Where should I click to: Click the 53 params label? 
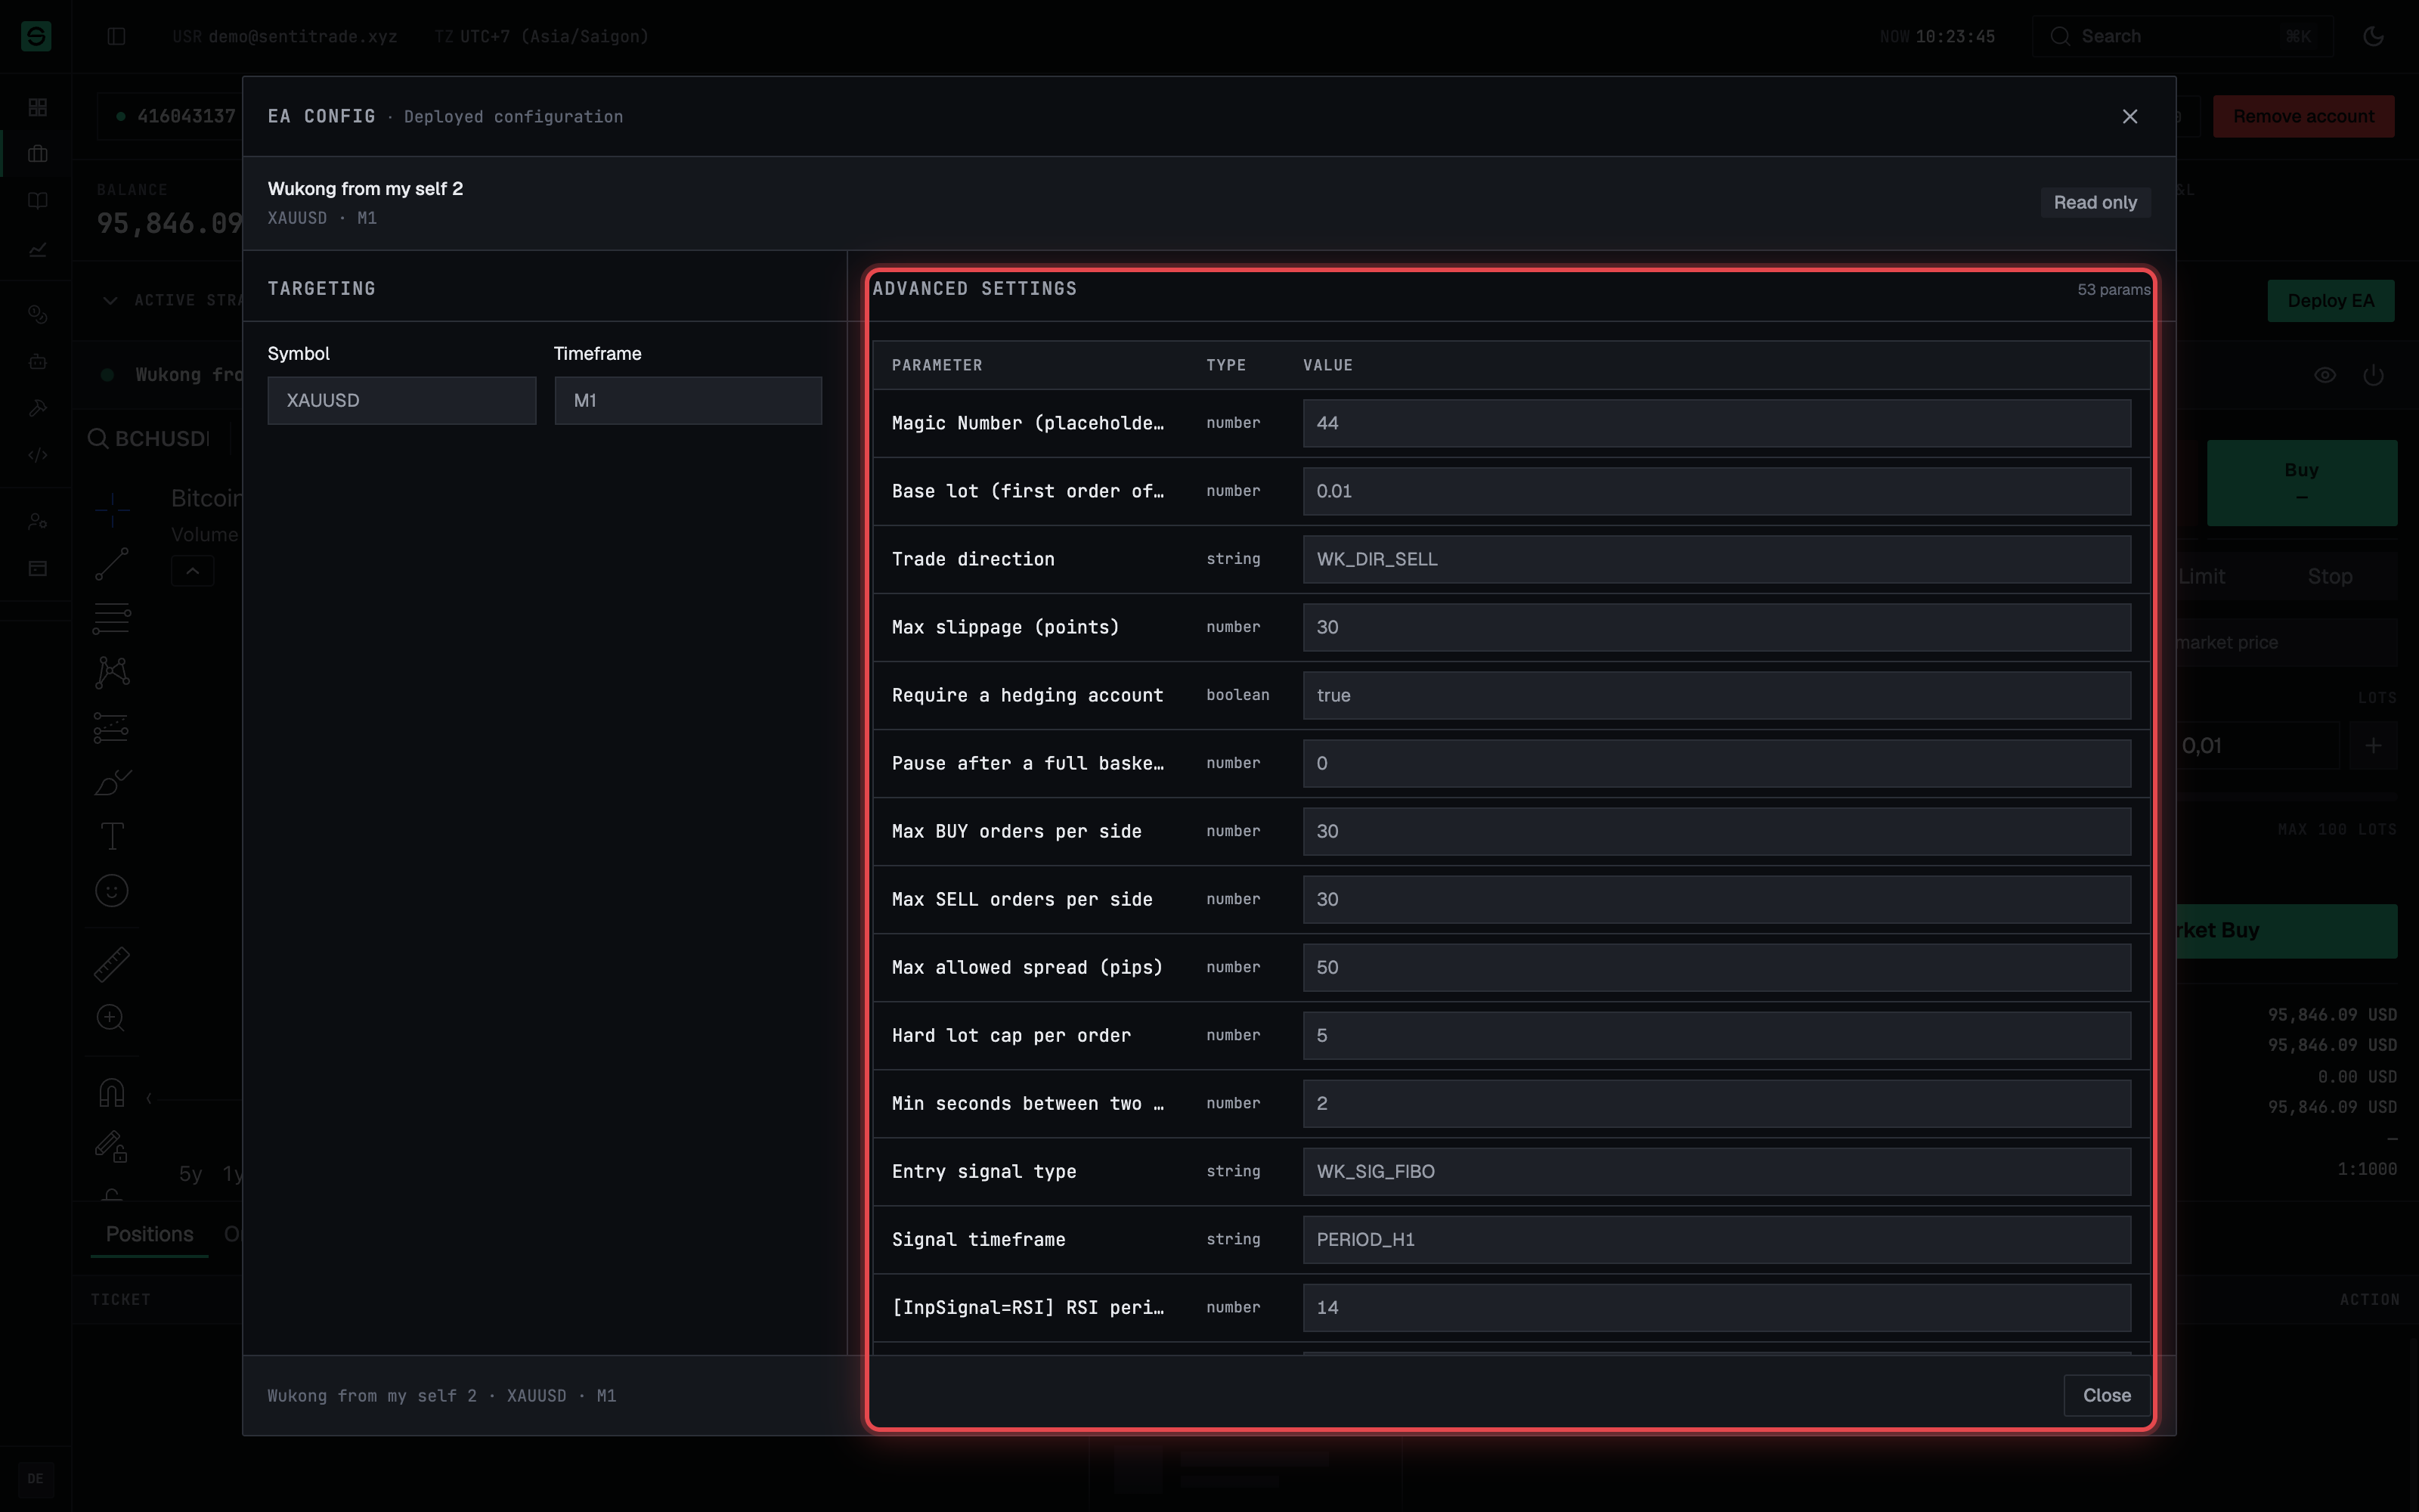[2113, 289]
